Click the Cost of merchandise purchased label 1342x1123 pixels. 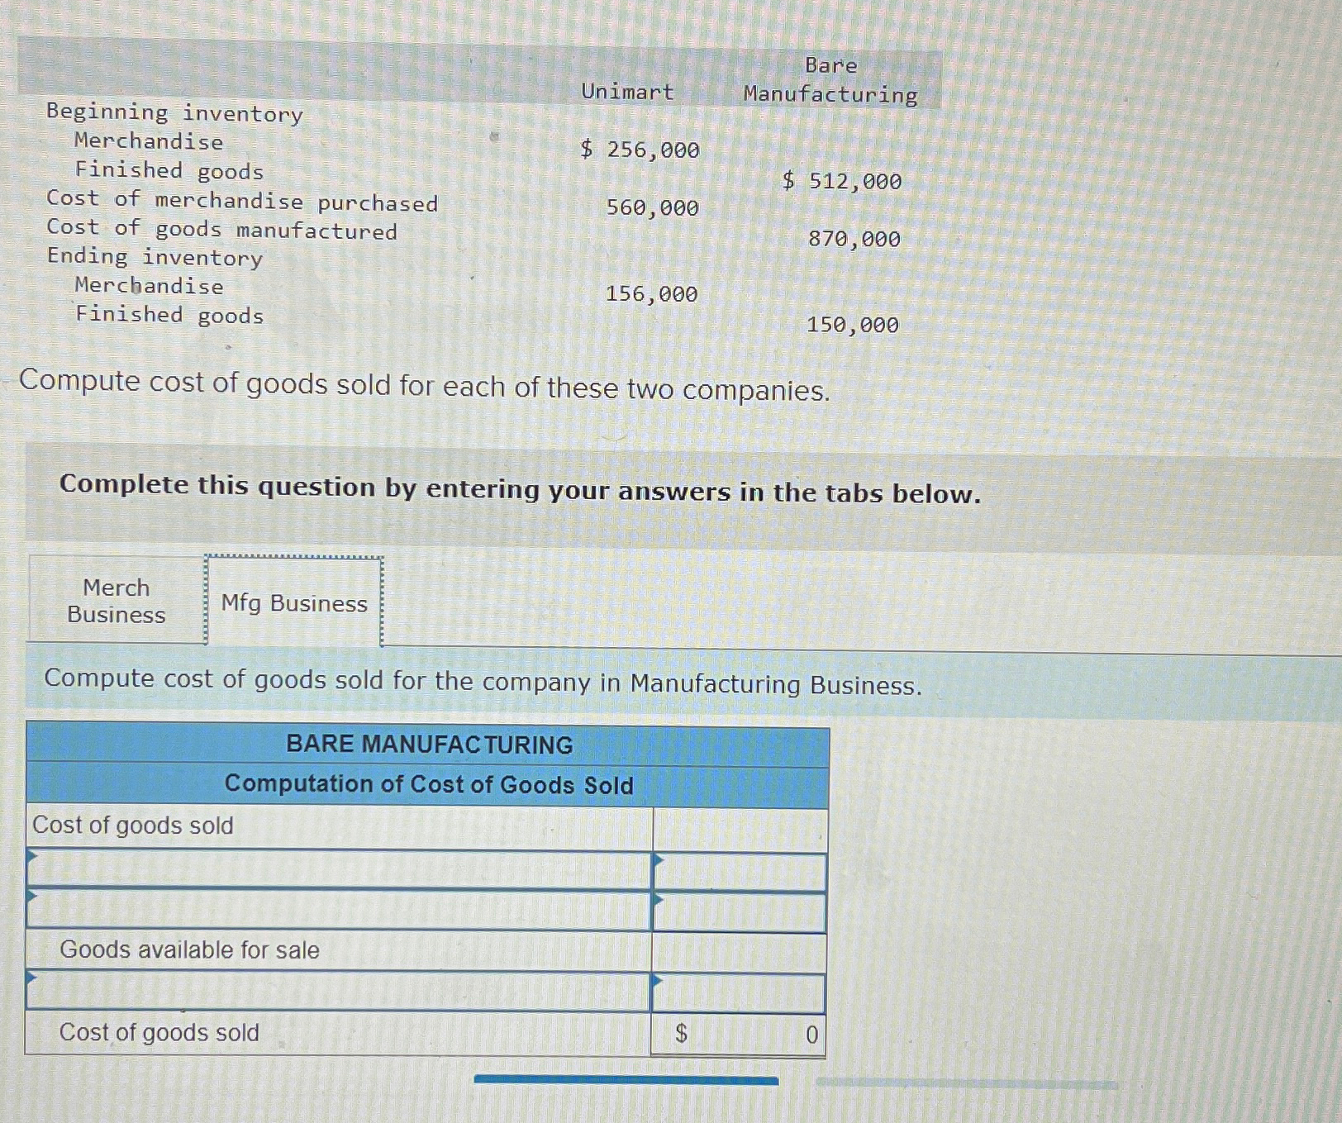242,201
